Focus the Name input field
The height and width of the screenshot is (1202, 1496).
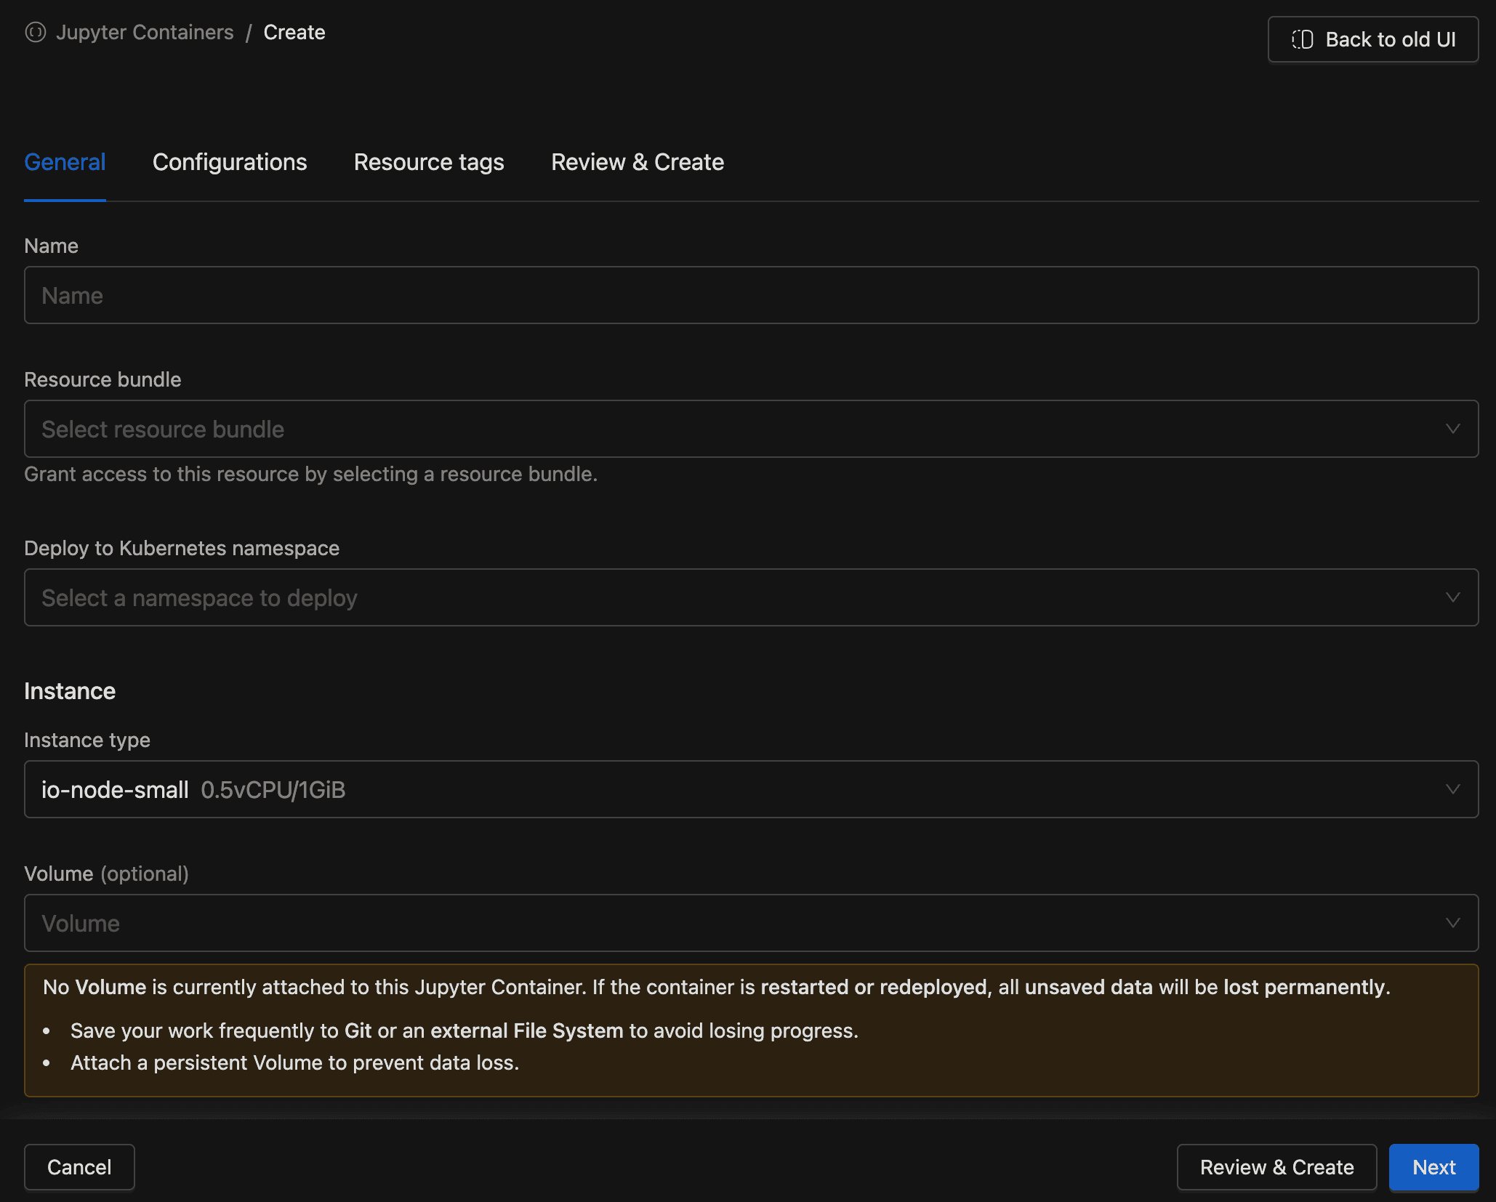click(x=751, y=295)
